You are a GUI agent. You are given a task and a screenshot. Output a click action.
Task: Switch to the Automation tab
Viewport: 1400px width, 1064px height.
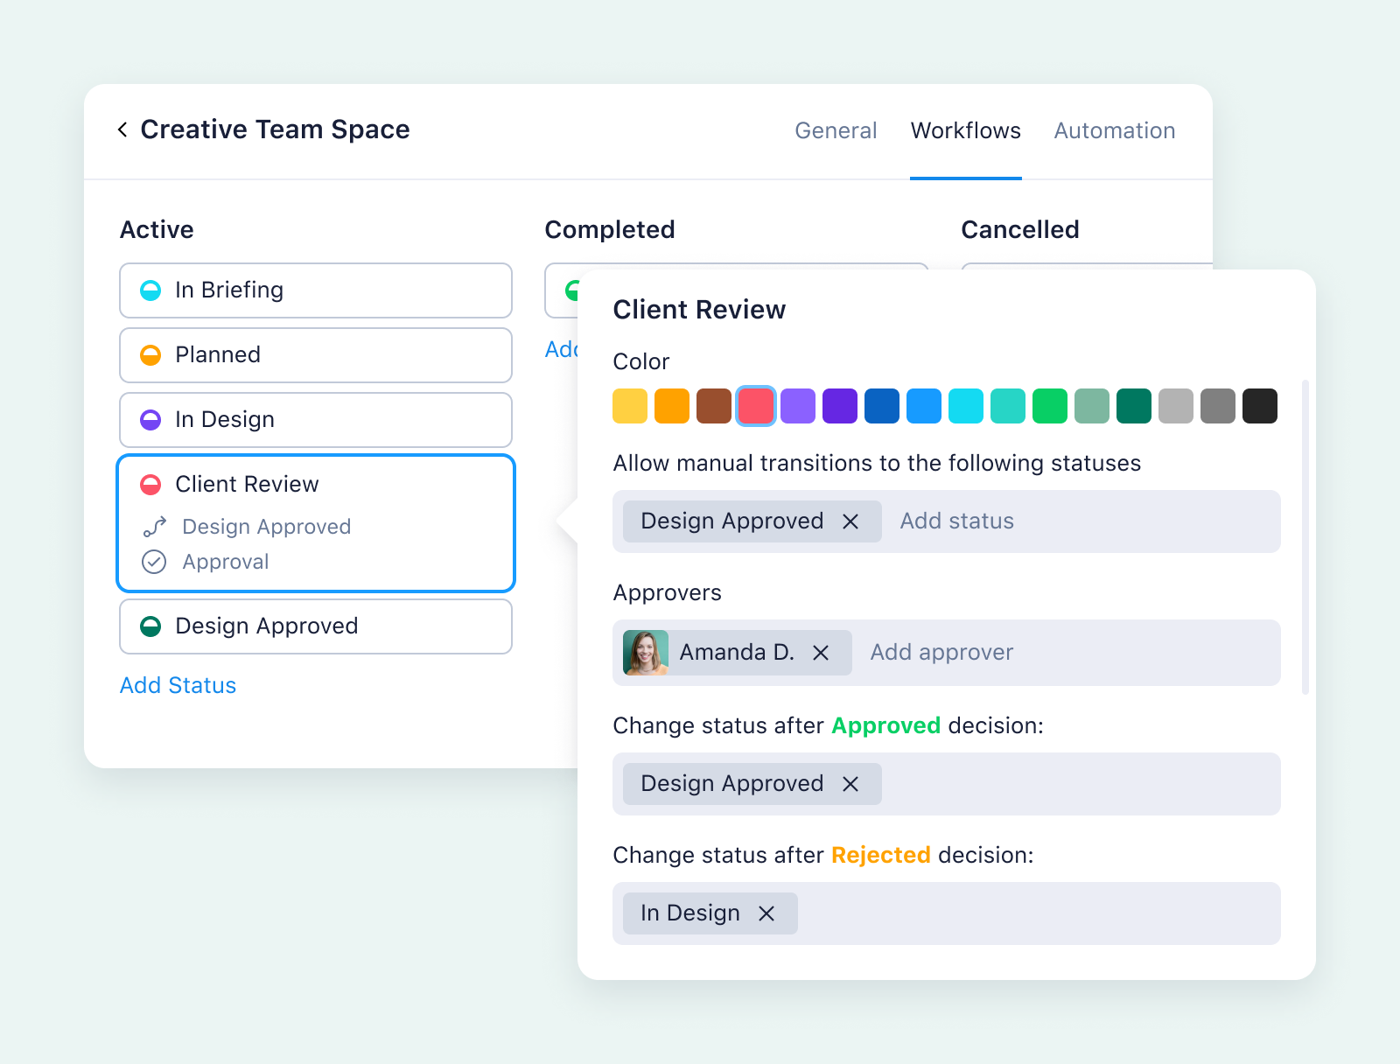point(1114,129)
